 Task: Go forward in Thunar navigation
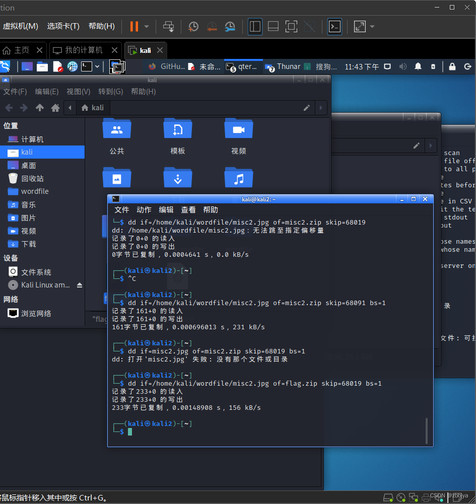(x=24, y=108)
